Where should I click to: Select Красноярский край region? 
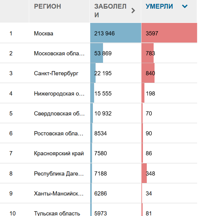pos(59,153)
